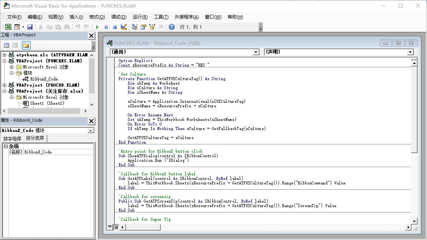Click the code window vertical scrollbar down arrow

click(x=414, y=221)
